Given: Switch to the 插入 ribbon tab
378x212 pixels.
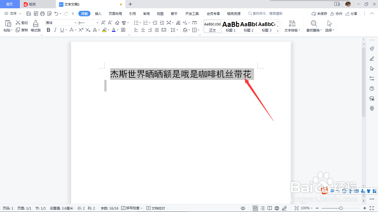Looking at the screenshot, I should (x=98, y=13).
